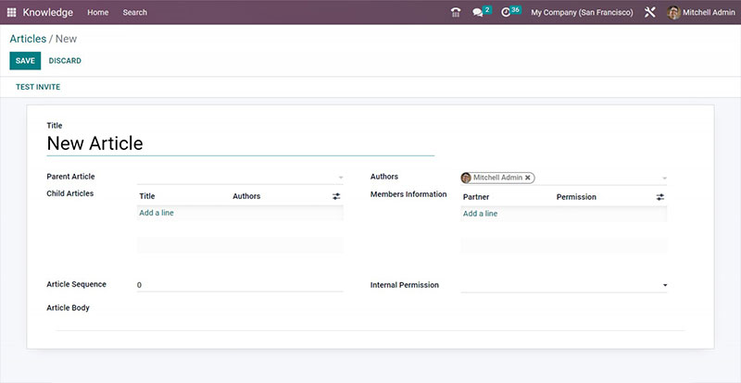Click the Save button
The image size is (741, 383).
tap(25, 61)
